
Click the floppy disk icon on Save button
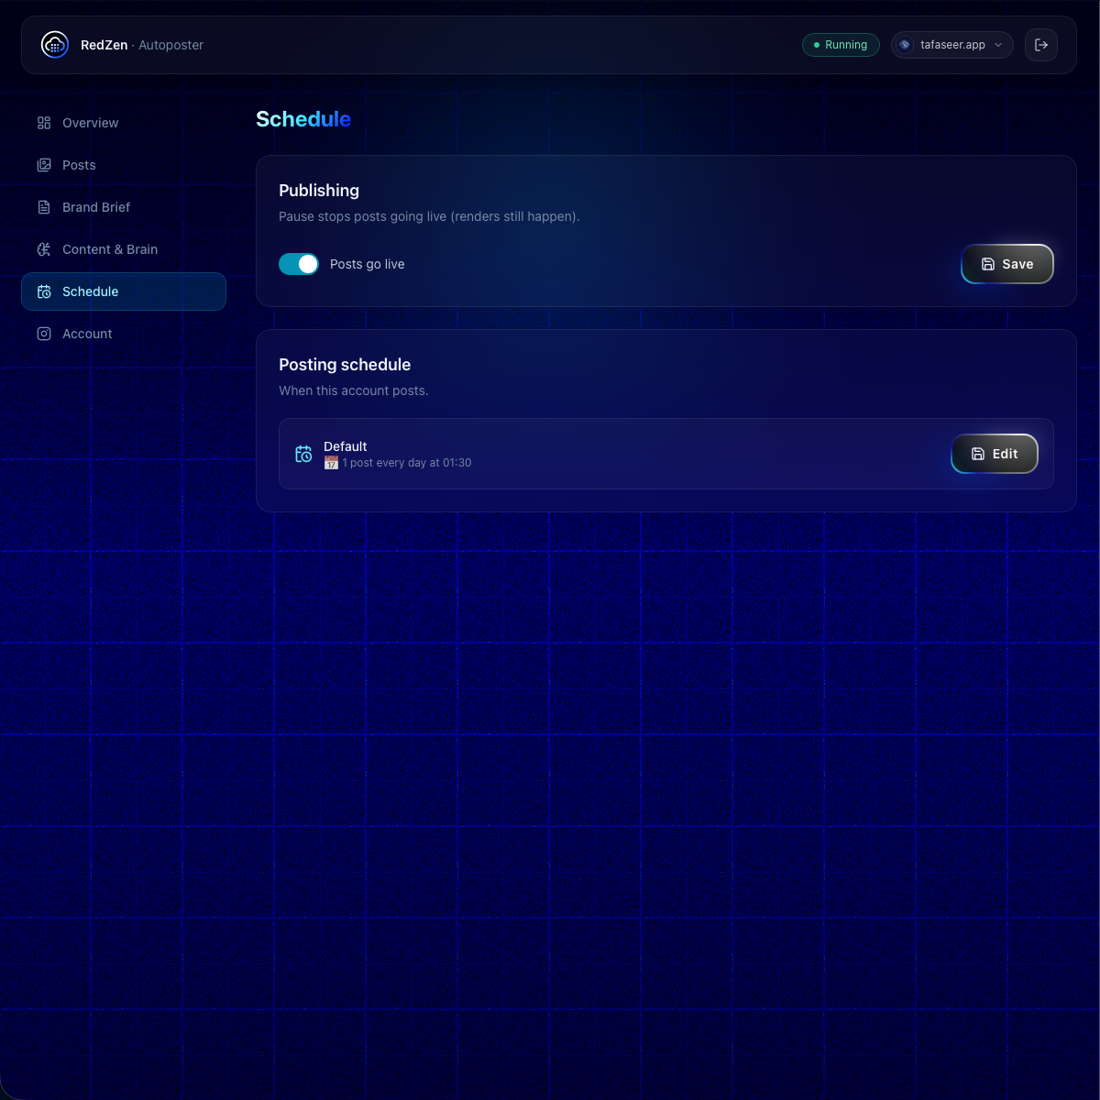(988, 264)
